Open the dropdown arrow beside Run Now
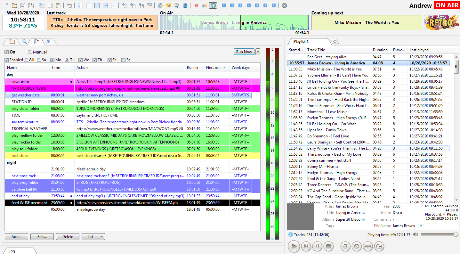Screen dimensions: 460x254 (x=258, y=52)
